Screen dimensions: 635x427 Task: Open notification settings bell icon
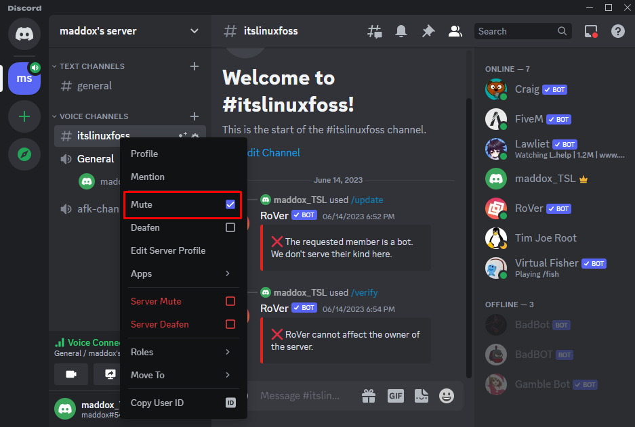point(401,32)
